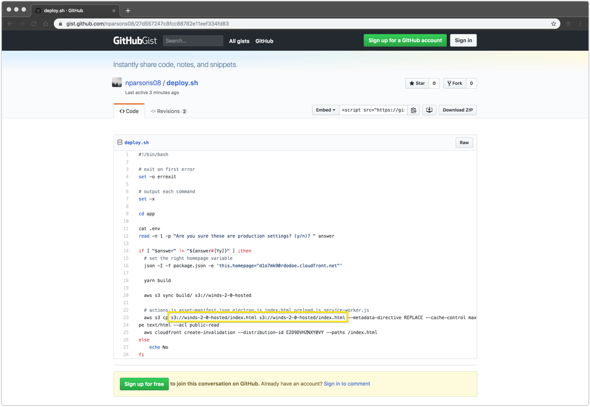Open the deploy.sh title link

coord(182,83)
